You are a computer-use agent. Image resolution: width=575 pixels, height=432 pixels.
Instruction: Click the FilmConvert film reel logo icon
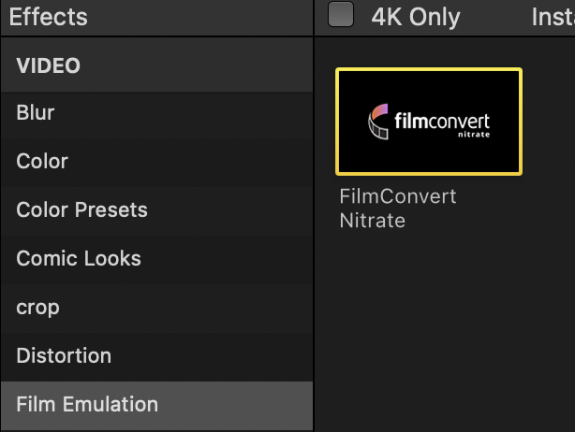pos(378,121)
